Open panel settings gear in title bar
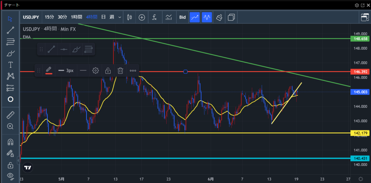 pos(357,5)
